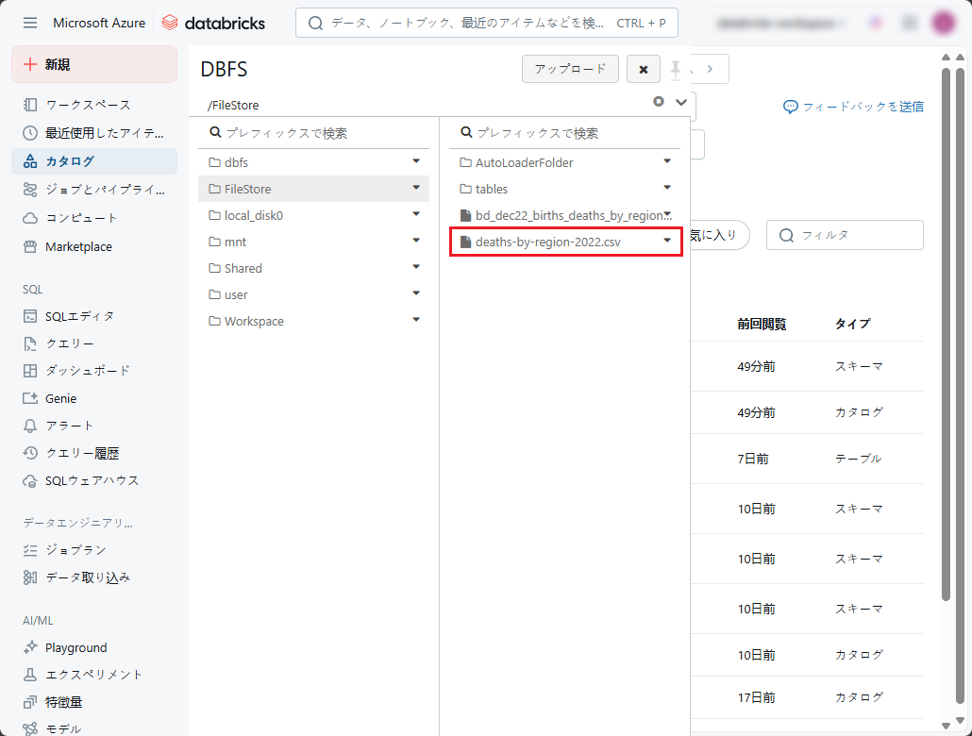972x736 pixels.
Task: Open the hamburger menu next to Microsoft Azure
Action: coord(30,23)
